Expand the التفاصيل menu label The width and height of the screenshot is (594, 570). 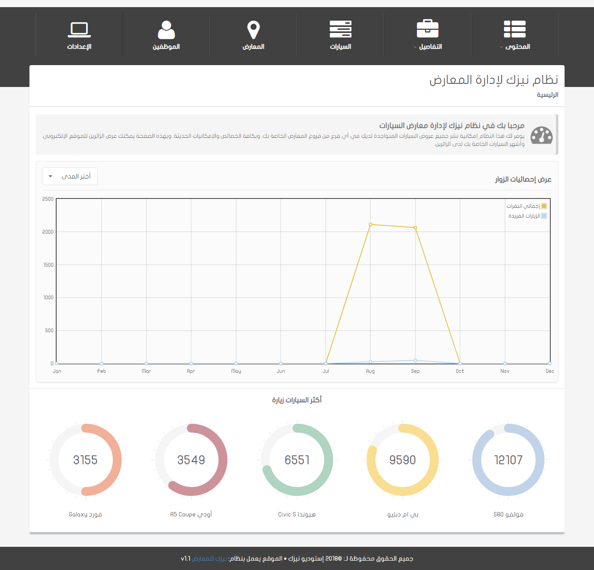coord(430,47)
